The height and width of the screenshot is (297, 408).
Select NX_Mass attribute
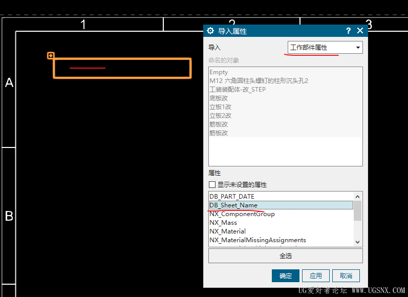pos(281,223)
